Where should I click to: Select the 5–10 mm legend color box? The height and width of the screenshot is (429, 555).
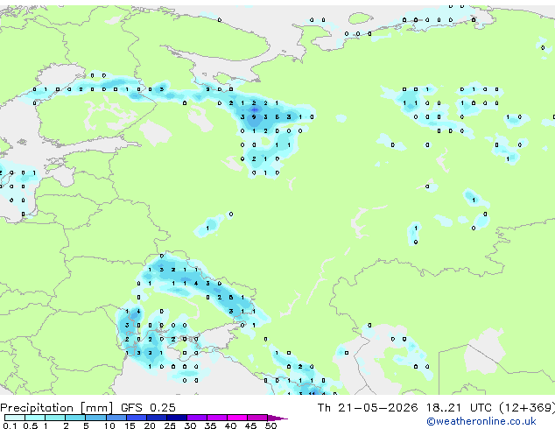pos(95,418)
